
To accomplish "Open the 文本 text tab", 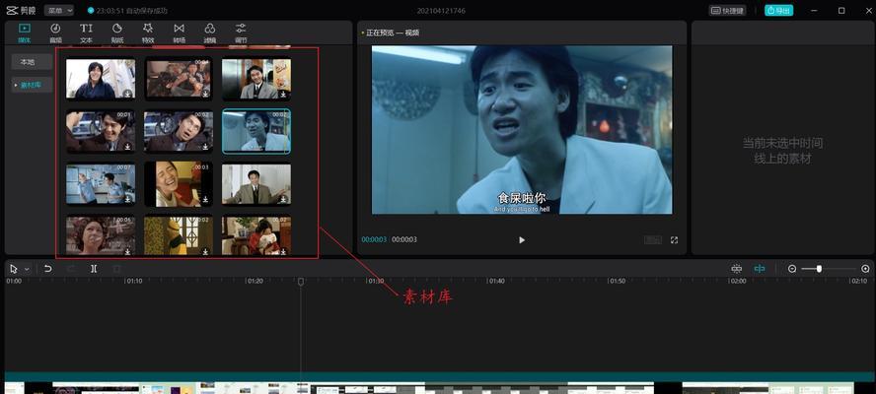I will (x=86, y=33).
